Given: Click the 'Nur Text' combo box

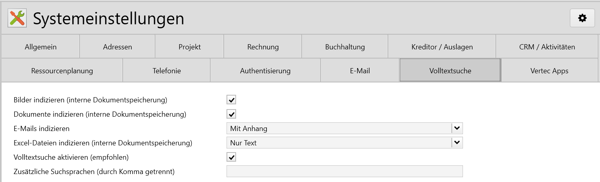Looking at the screenshot, I should point(339,143).
